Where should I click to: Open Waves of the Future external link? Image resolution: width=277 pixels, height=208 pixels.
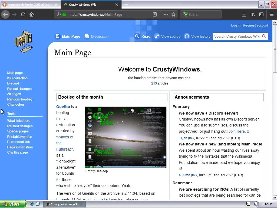click(x=65, y=143)
